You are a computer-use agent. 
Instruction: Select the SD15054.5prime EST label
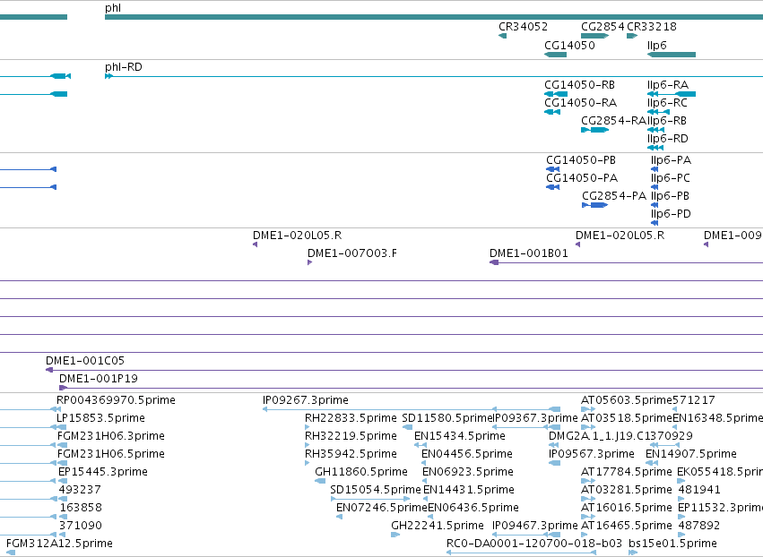[375, 491]
